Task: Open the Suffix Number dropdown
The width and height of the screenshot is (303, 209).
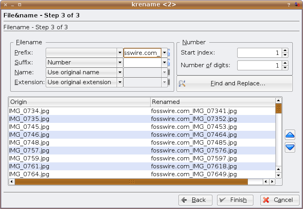Action: coord(84,62)
